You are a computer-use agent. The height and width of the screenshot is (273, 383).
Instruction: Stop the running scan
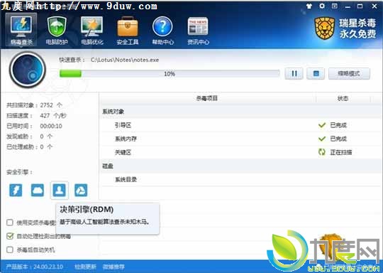[316, 73]
